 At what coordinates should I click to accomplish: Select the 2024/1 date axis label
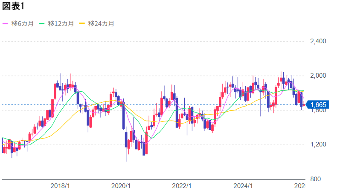pos(243,186)
